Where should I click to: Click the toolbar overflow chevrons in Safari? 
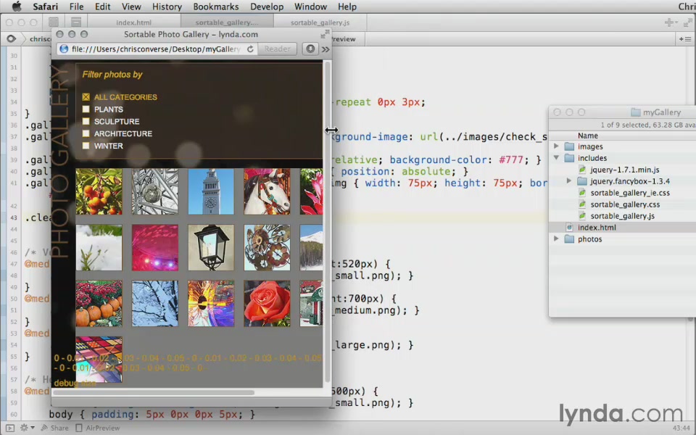click(326, 49)
